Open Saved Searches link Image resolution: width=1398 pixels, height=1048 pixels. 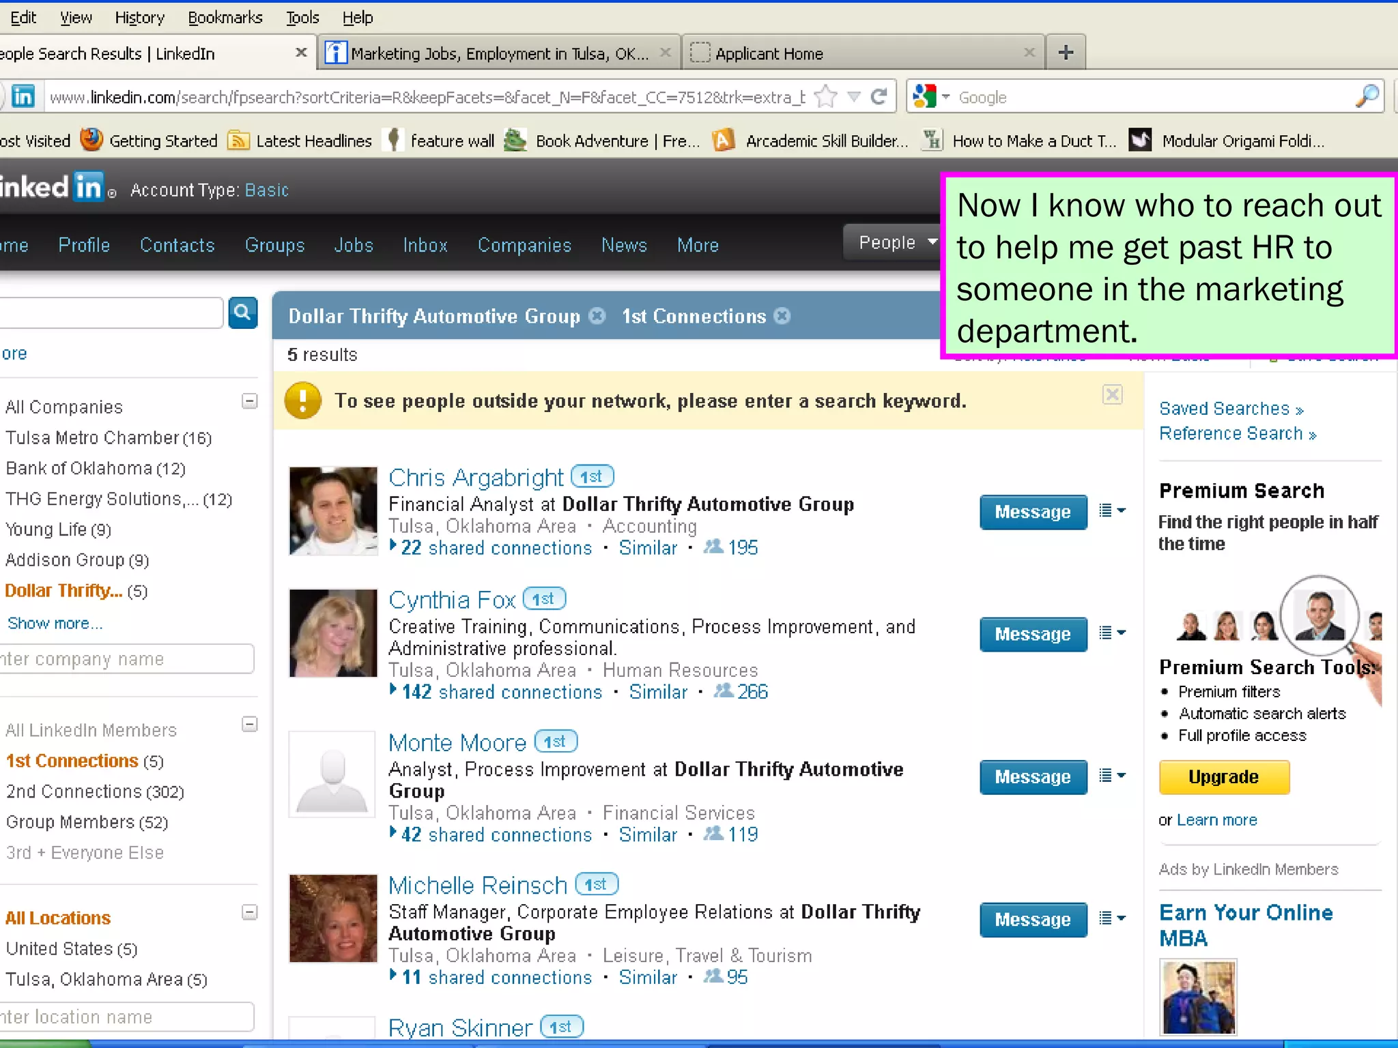[1231, 409]
